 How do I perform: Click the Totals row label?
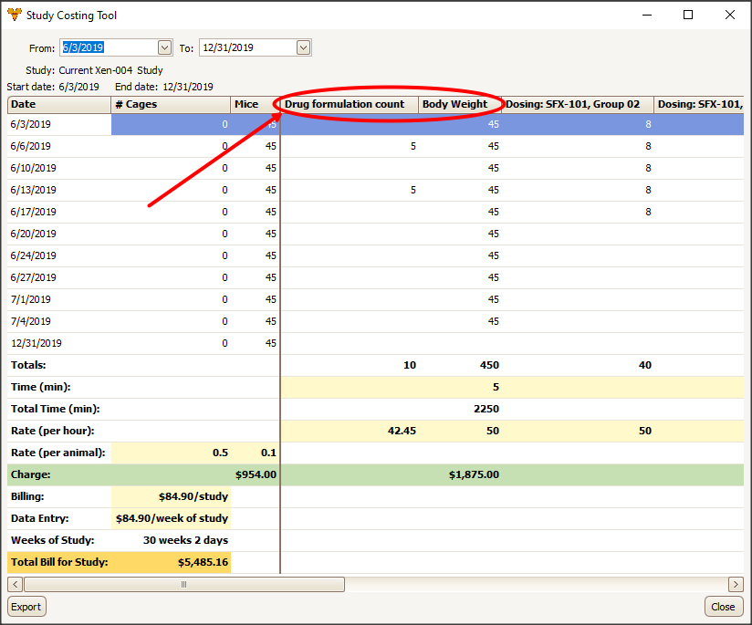click(x=28, y=365)
